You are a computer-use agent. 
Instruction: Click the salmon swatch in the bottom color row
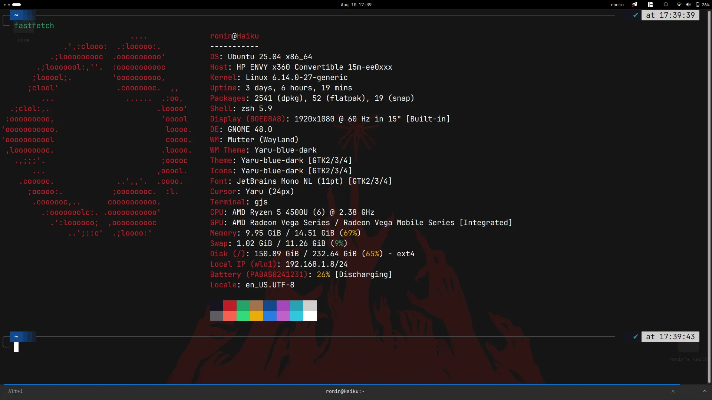pos(230,316)
